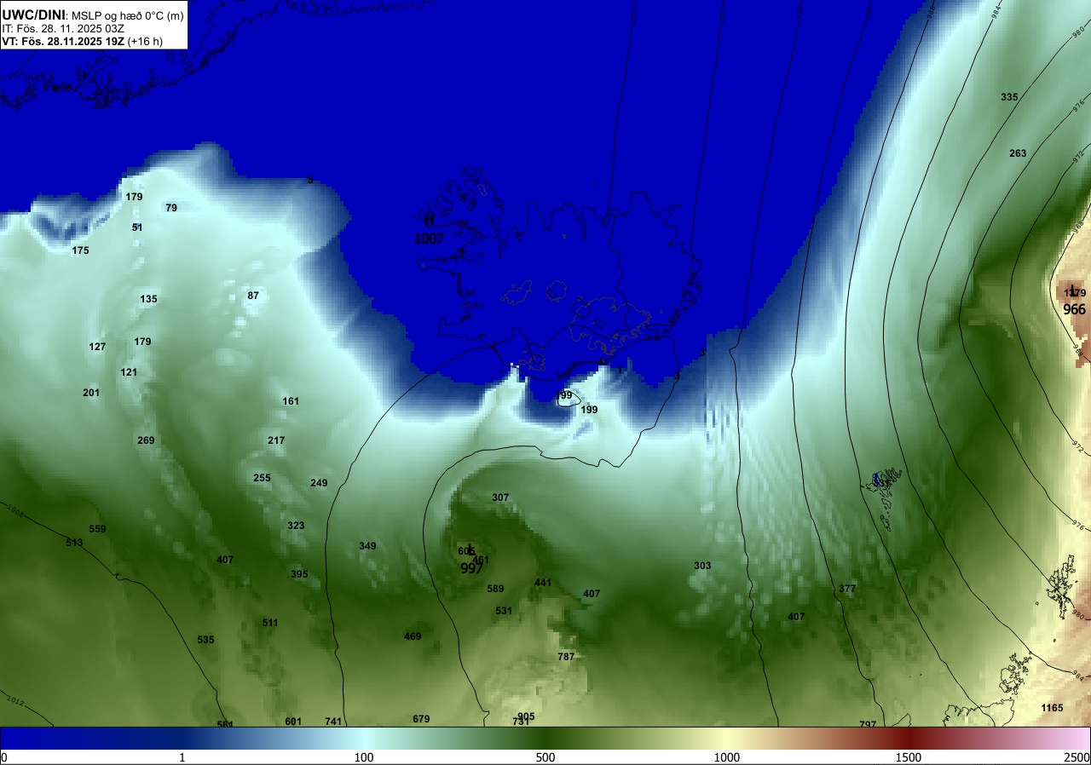Click the height value 127
This screenshot has height=765, width=1091.
97,347
